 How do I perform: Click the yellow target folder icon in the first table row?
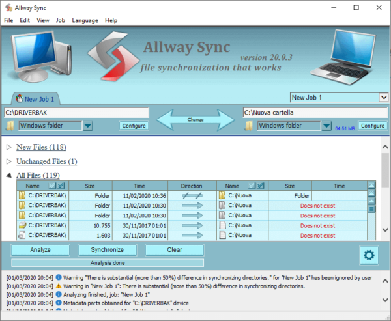222,195
